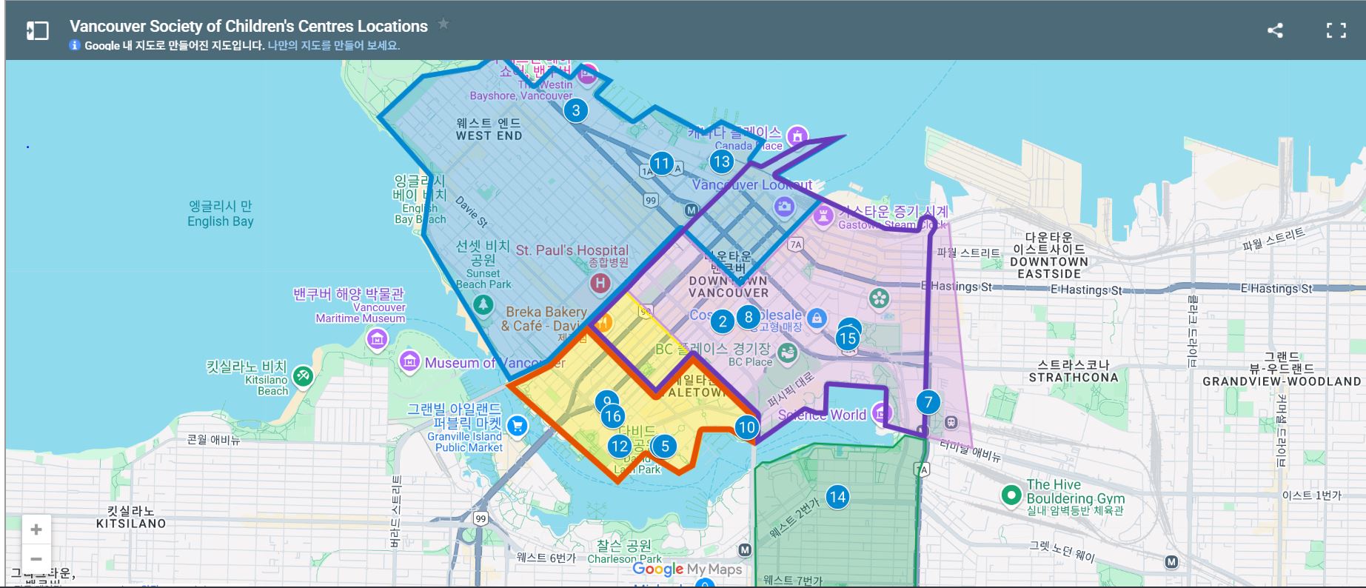Click the Sunset Beach Park tree icon

[x=483, y=304]
